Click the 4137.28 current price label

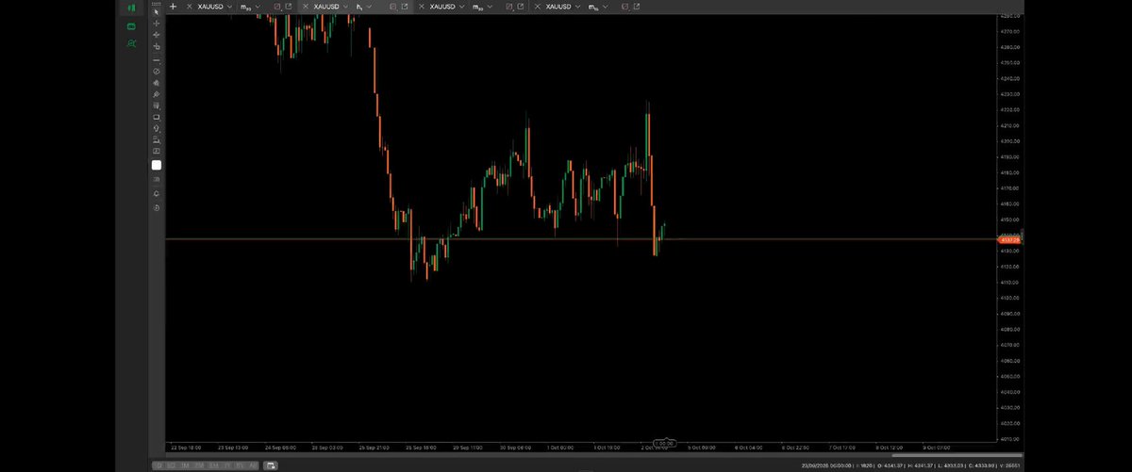pos(1008,240)
